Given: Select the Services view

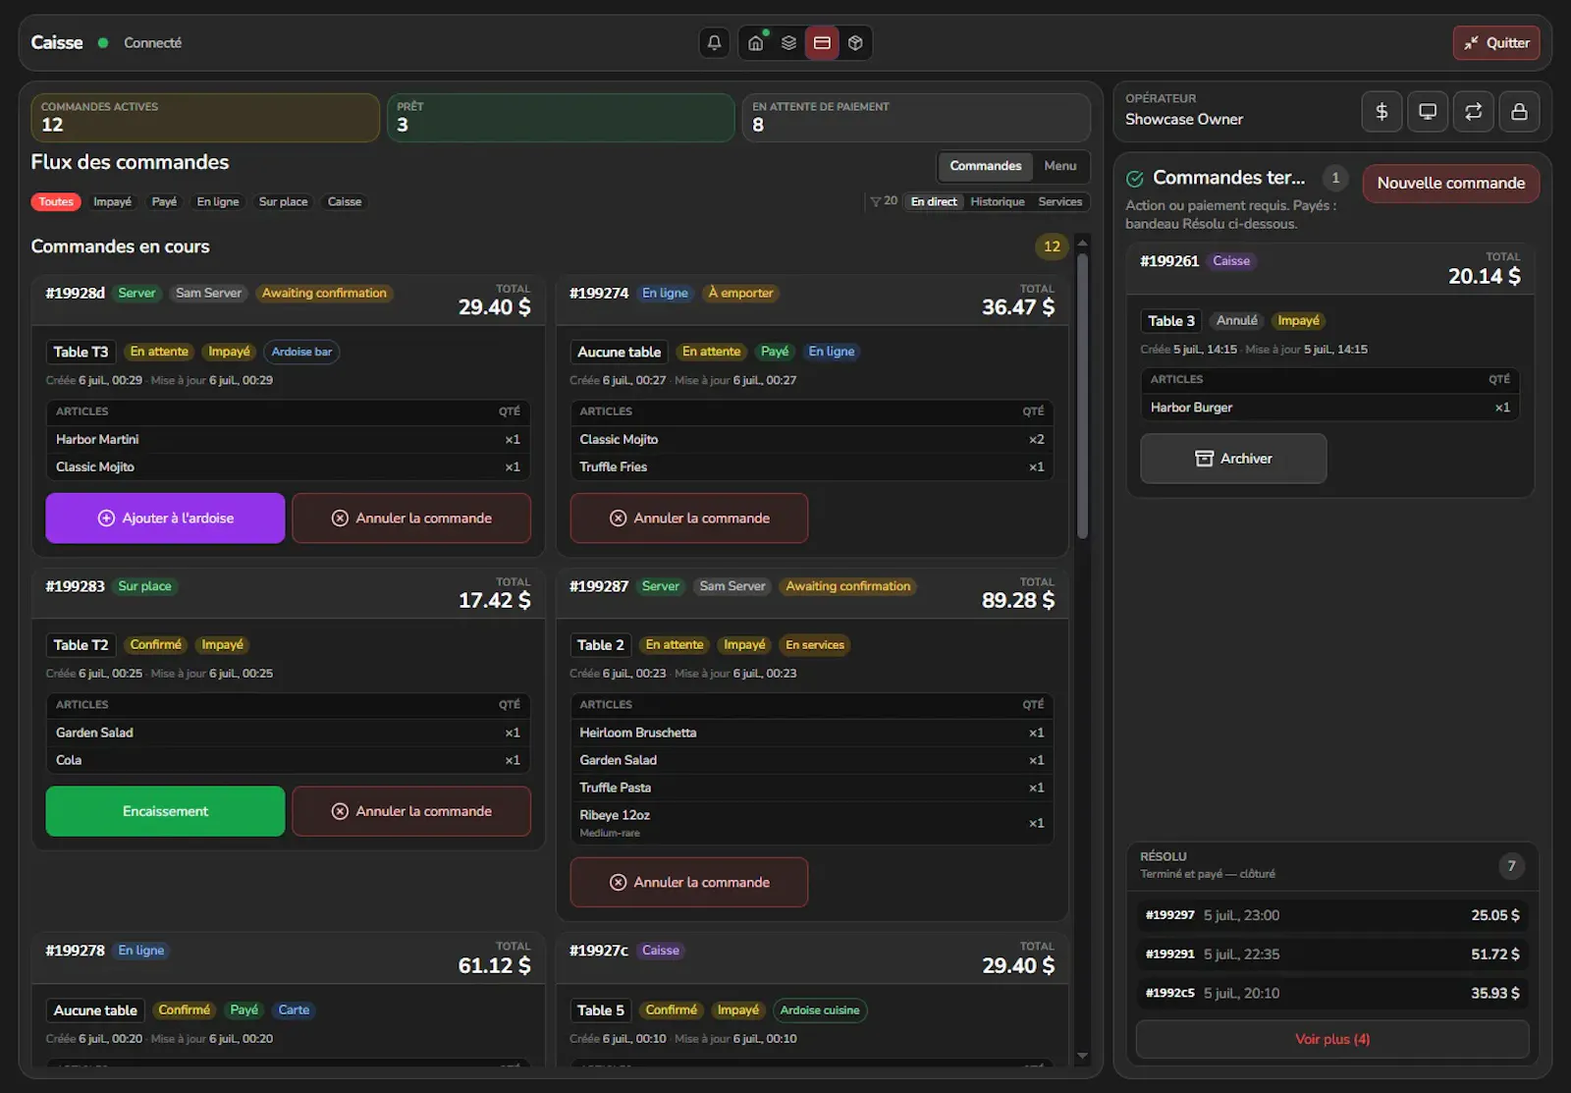Looking at the screenshot, I should coord(1060,201).
